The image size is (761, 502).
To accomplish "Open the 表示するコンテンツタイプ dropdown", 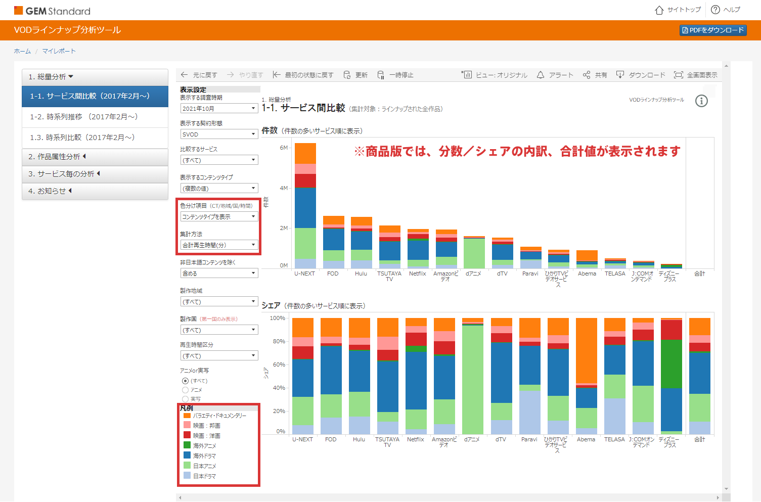I will click(219, 188).
